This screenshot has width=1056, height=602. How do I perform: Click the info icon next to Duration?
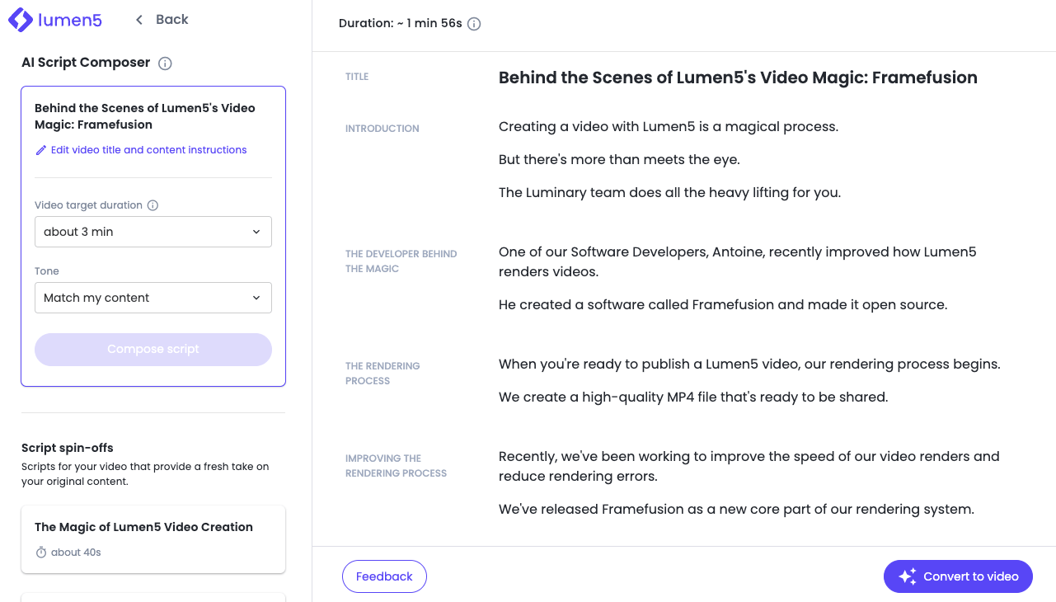point(474,24)
